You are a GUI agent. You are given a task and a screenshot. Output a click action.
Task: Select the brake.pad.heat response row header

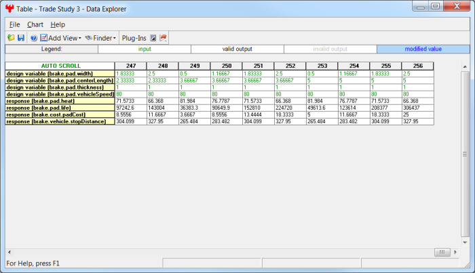click(59, 100)
